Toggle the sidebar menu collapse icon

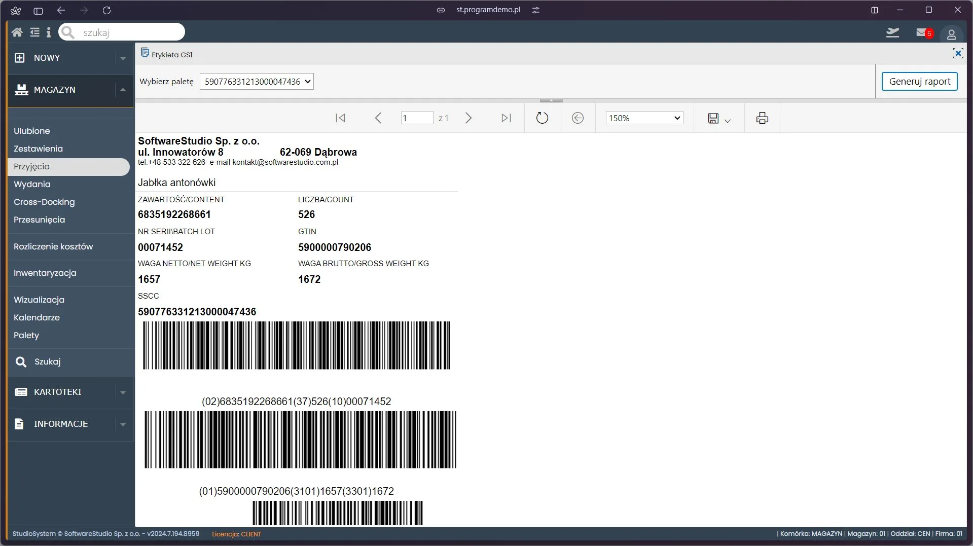[x=34, y=32]
